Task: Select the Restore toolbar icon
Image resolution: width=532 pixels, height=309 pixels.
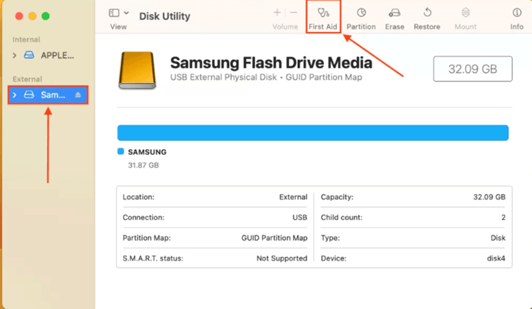Action: [427, 13]
